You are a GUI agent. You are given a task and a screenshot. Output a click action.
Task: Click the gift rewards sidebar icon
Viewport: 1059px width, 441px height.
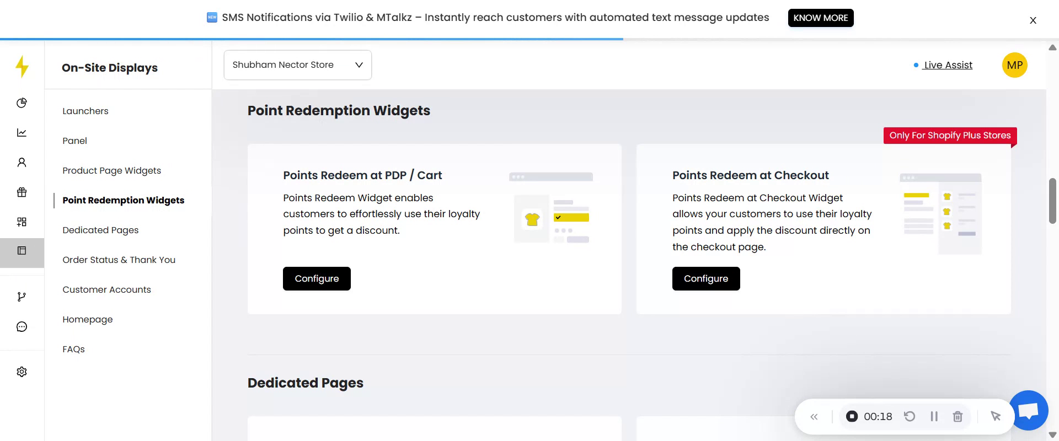pos(22,192)
